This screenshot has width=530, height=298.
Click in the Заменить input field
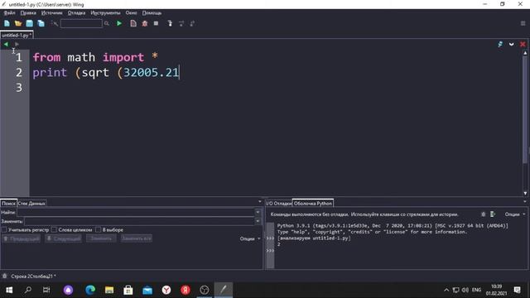(139, 221)
